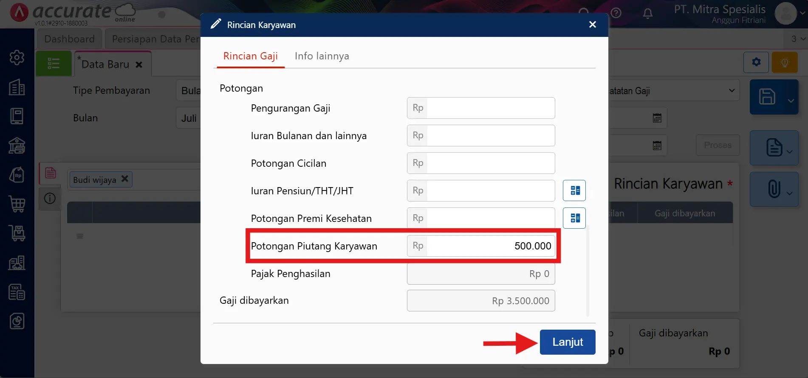808x378 pixels.
Task: Click the Pengurangan Gaji input field
Action: 490,108
